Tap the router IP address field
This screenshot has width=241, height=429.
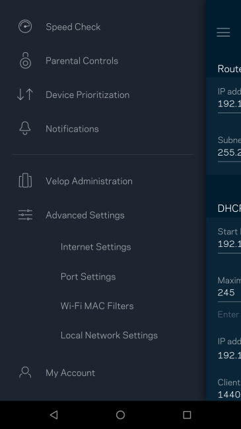229,104
